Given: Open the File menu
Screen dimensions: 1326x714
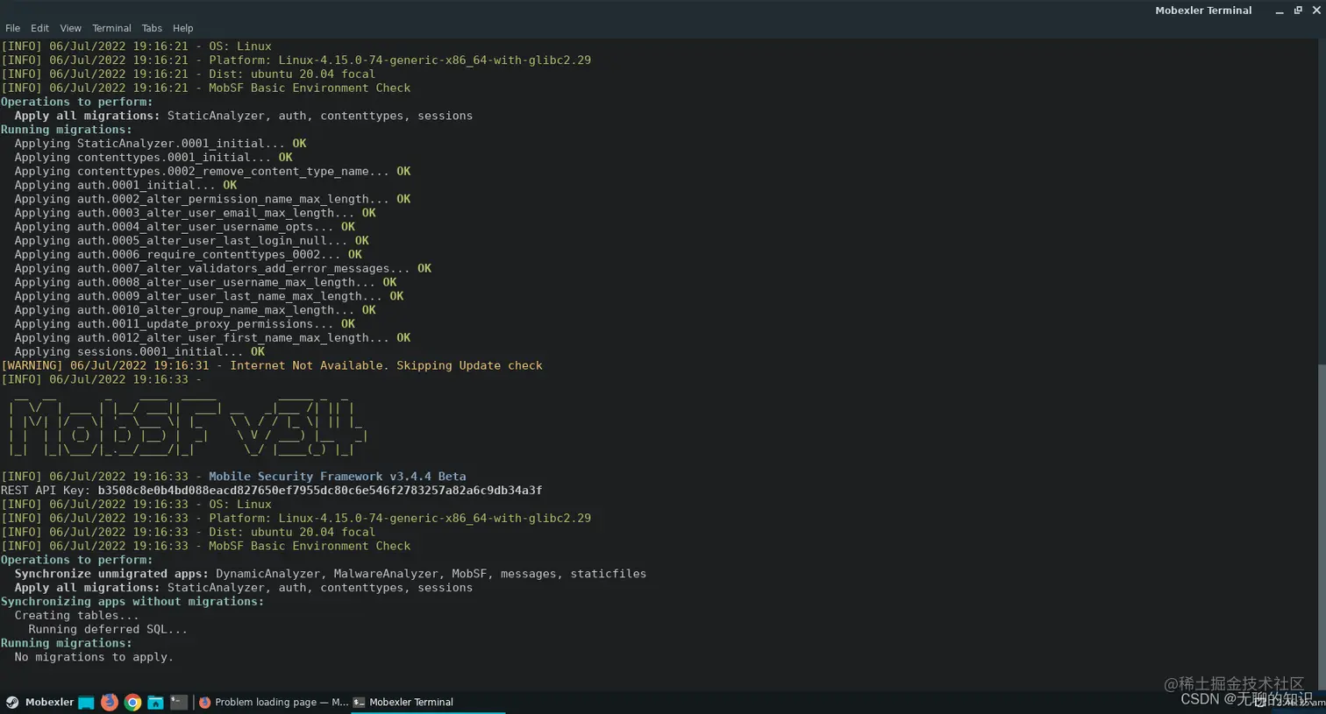Looking at the screenshot, I should point(12,28).
